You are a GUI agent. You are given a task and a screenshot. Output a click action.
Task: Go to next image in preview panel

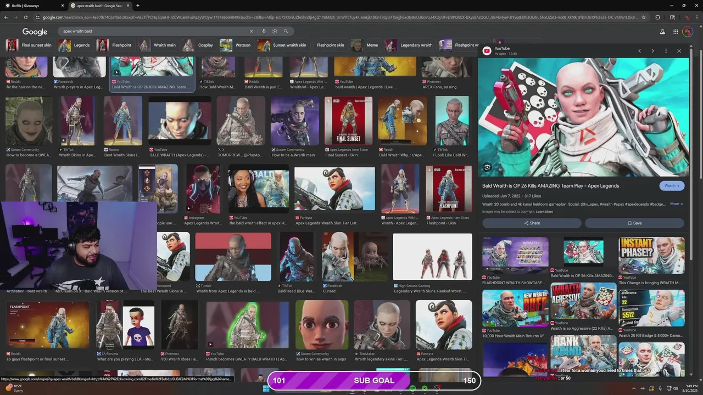point(652,51)
